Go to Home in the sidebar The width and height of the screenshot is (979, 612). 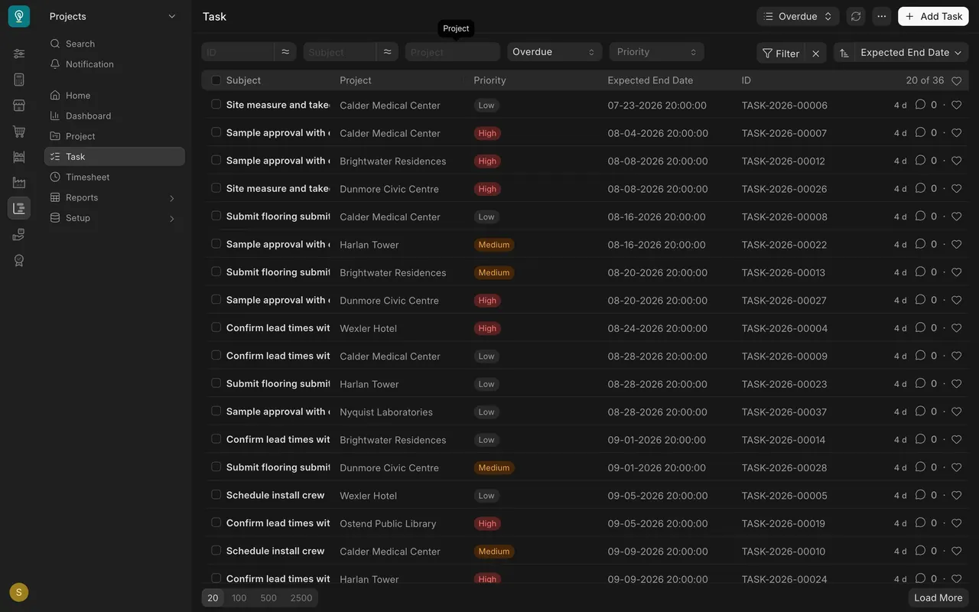coord(115,96)
